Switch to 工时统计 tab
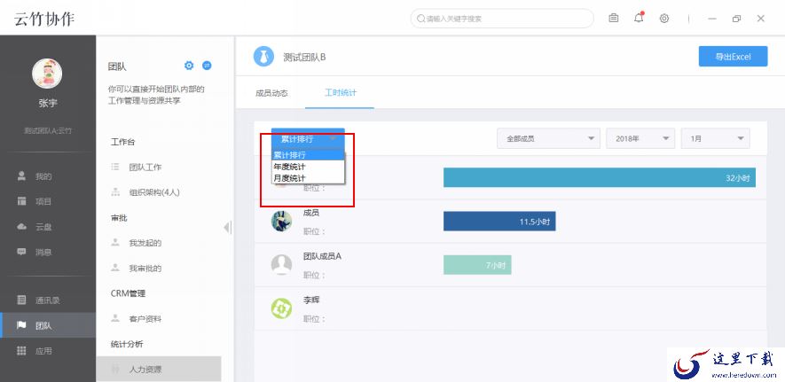785x382 pixels. (x=340, y=93)
